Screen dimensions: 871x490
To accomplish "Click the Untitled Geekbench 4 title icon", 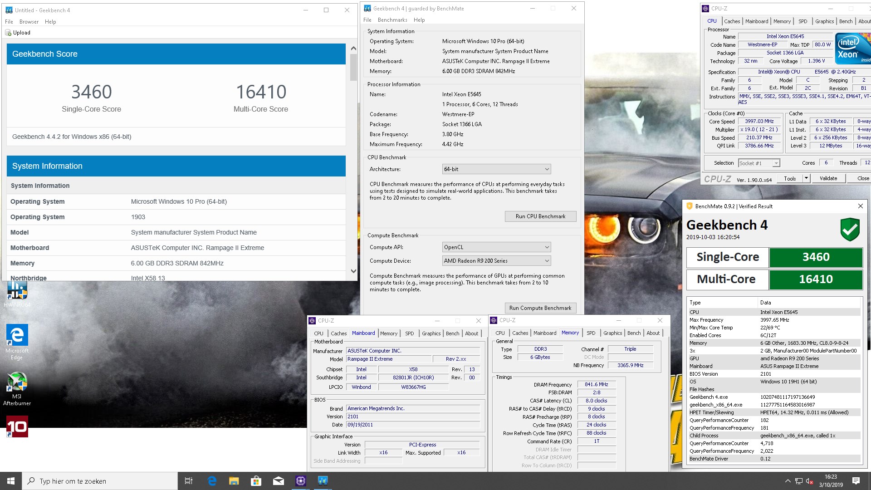I will (9, 10).
